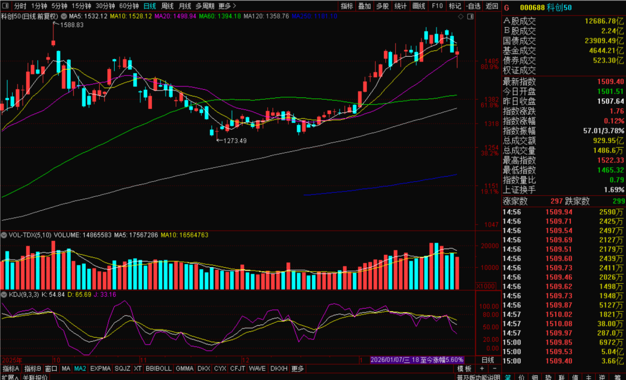Click the 标记 mark tool

tap(455, 6)
